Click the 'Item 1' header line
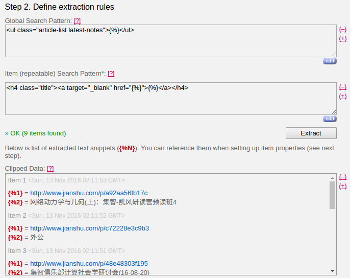 66,180
